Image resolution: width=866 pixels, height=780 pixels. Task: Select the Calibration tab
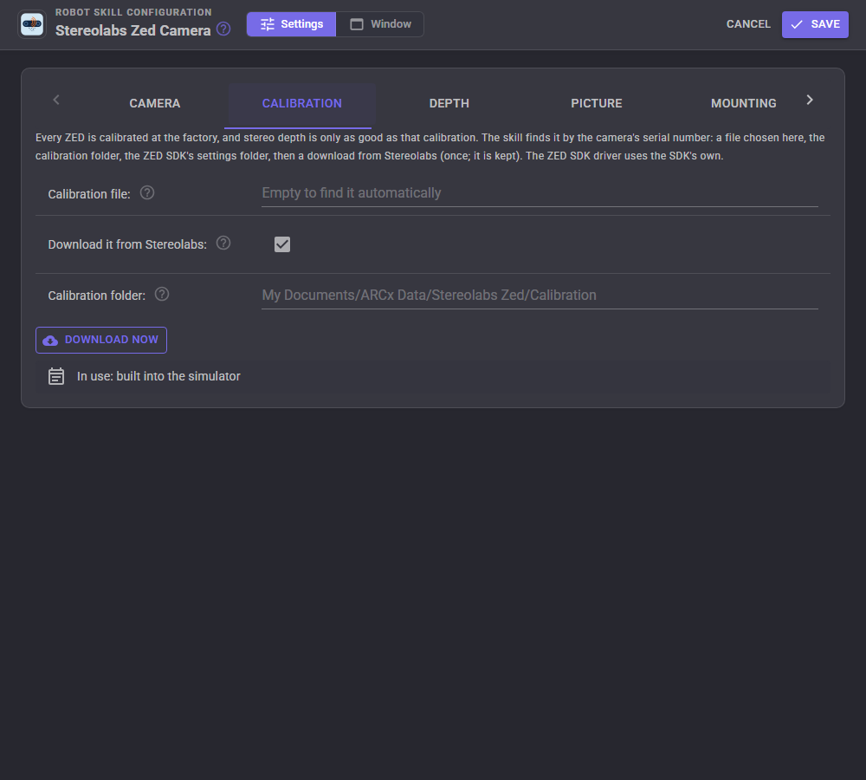click(302, 103)
